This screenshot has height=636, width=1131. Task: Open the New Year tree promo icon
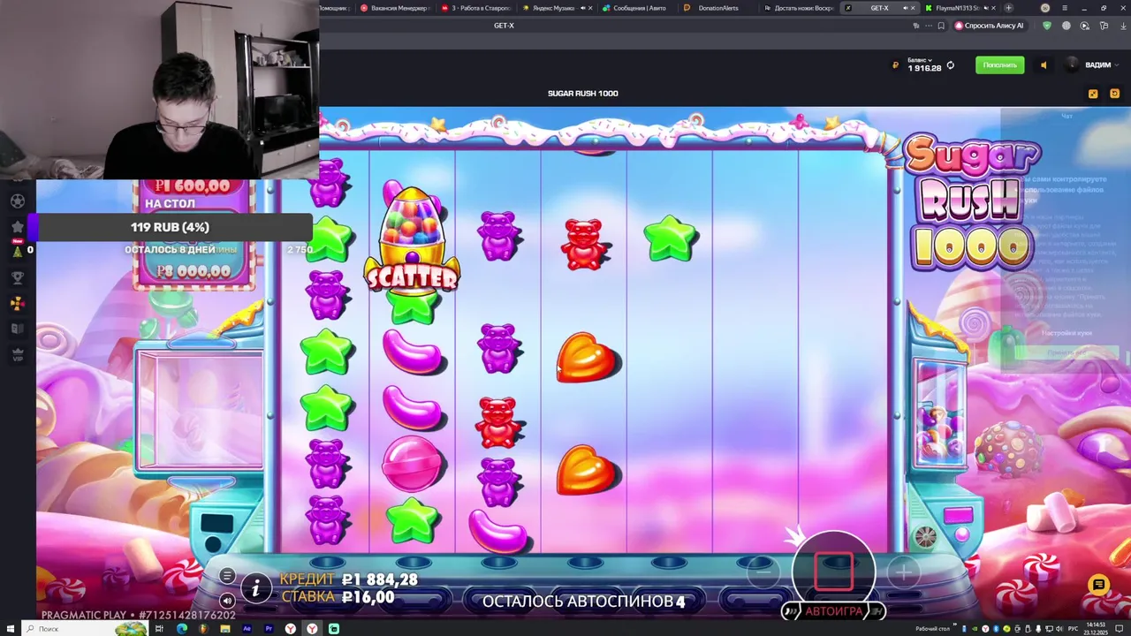tap(17, 250)
